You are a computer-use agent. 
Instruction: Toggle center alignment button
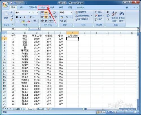pyautogui.click(x=46, y=17)
